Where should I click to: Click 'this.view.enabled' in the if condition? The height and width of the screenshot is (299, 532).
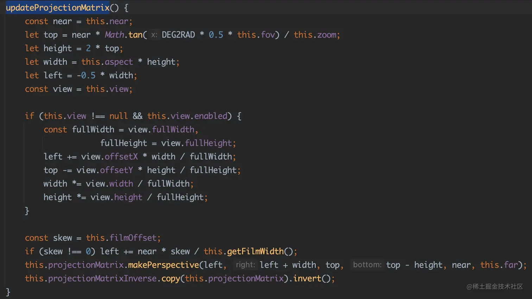[x=187, y=116]
